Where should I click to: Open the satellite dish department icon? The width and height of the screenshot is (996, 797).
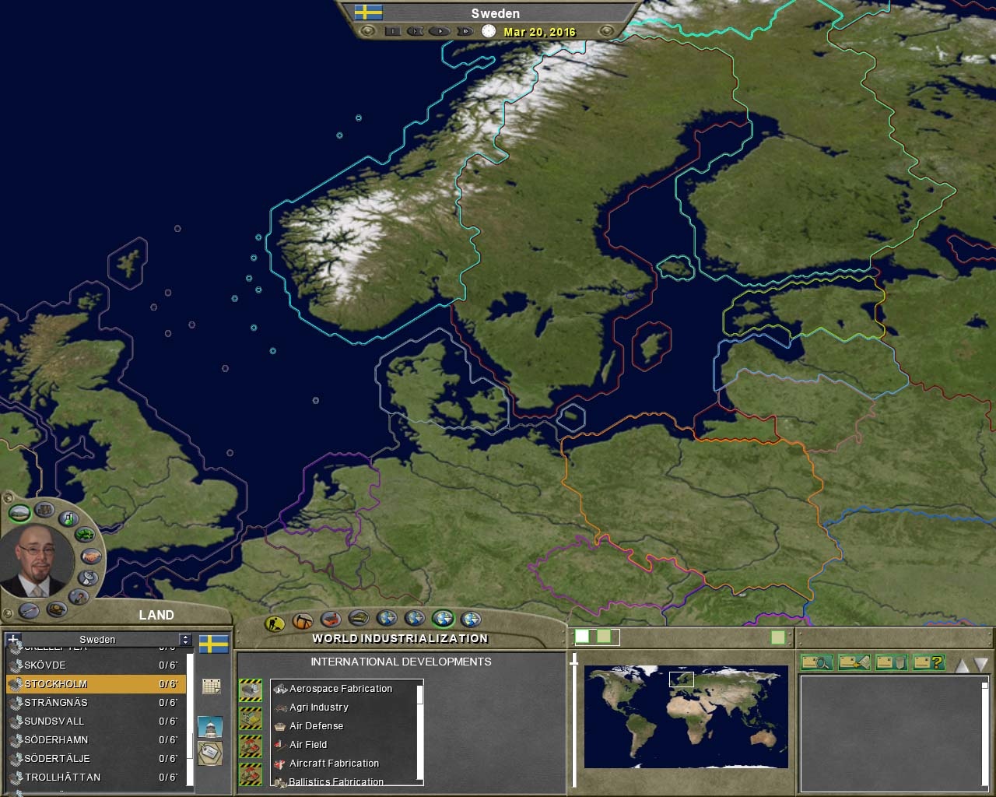coord(88,578)
